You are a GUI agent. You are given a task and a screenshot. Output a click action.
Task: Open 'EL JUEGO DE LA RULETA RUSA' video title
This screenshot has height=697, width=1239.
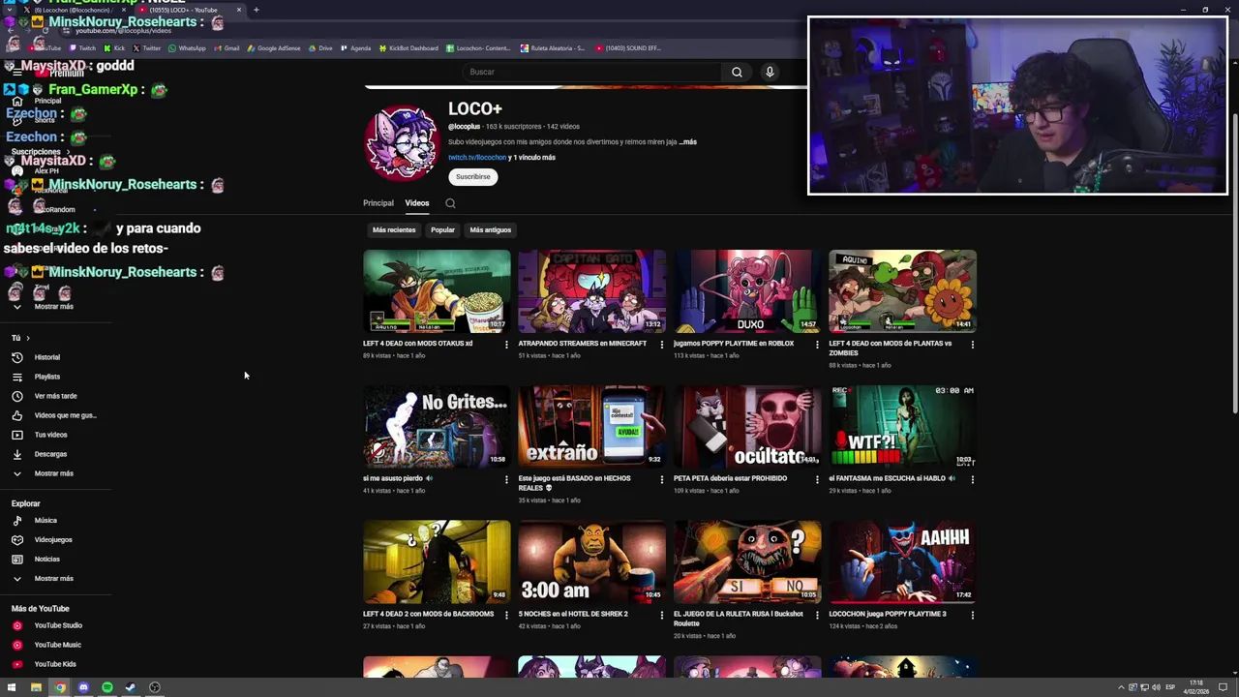[739, 619]
